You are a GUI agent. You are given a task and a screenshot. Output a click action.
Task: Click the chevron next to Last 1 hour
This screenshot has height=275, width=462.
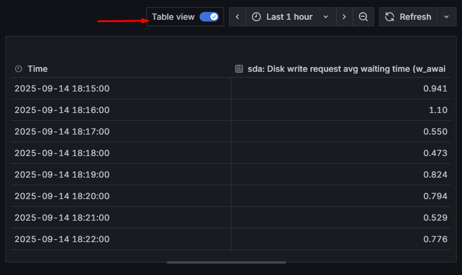326,17
